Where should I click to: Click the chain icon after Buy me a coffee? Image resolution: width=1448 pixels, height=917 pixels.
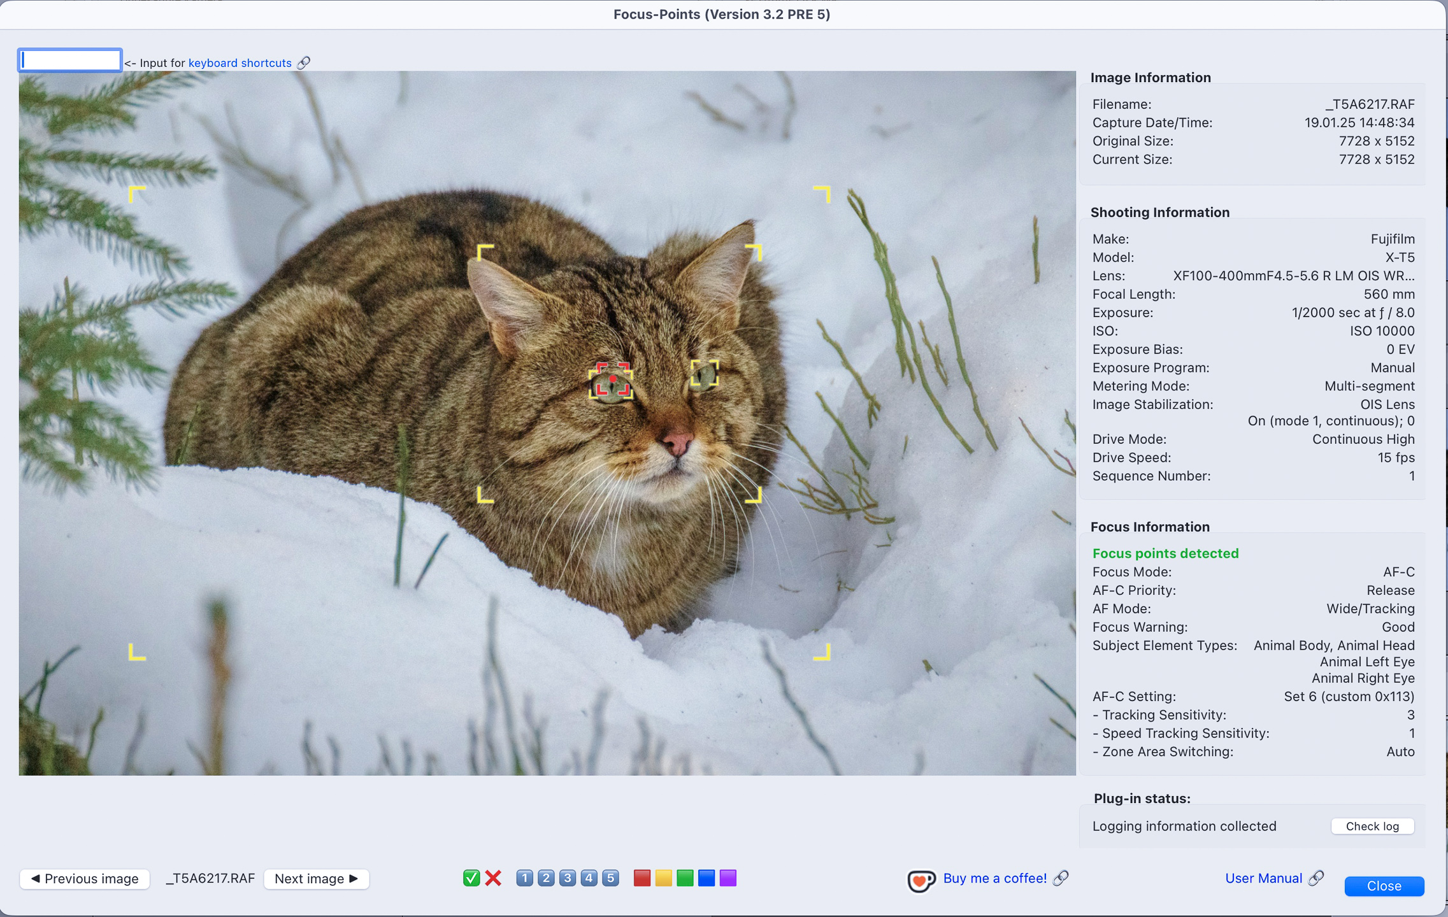(x=1060, y=879)
